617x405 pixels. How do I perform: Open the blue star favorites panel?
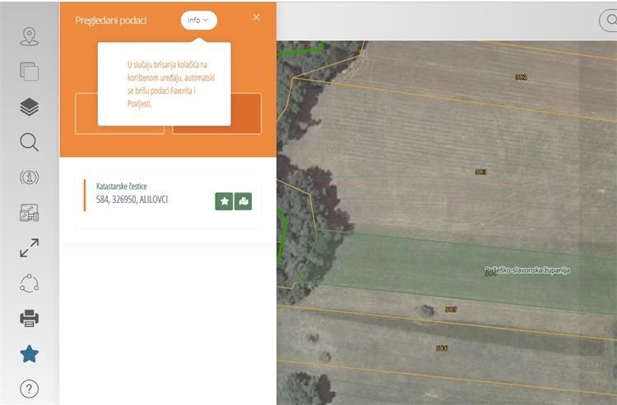(x=30, y=354)
